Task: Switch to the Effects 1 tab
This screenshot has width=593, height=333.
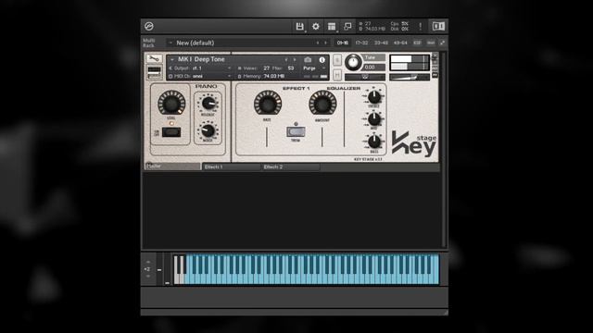Action: click(x=232, y=166)
